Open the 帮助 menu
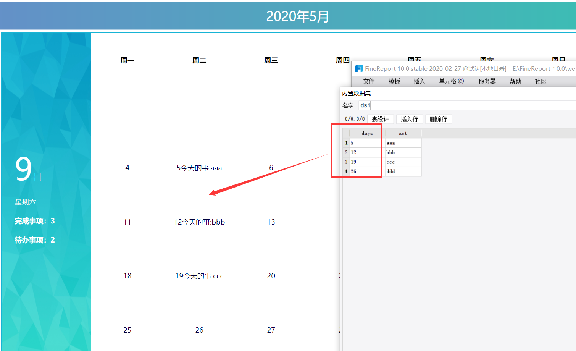 [515, 81]
